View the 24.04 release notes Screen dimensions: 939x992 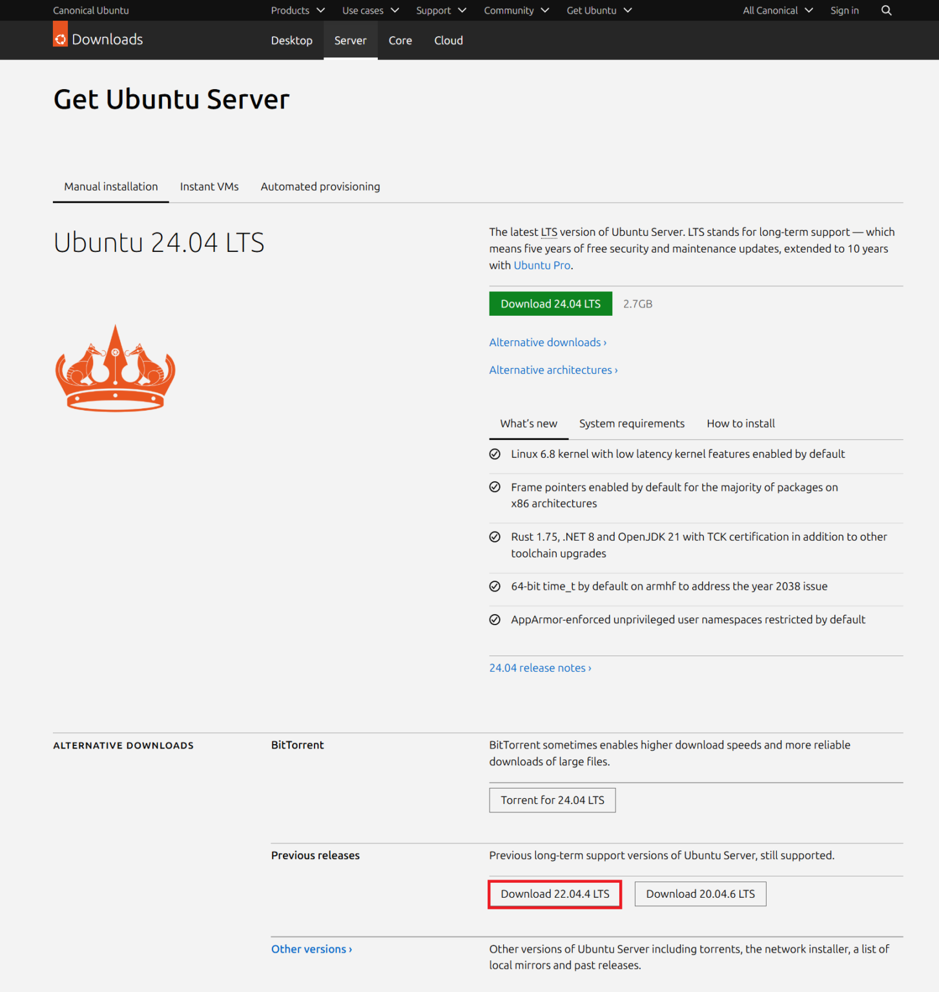pyautogui.click(x=540, y=667)
